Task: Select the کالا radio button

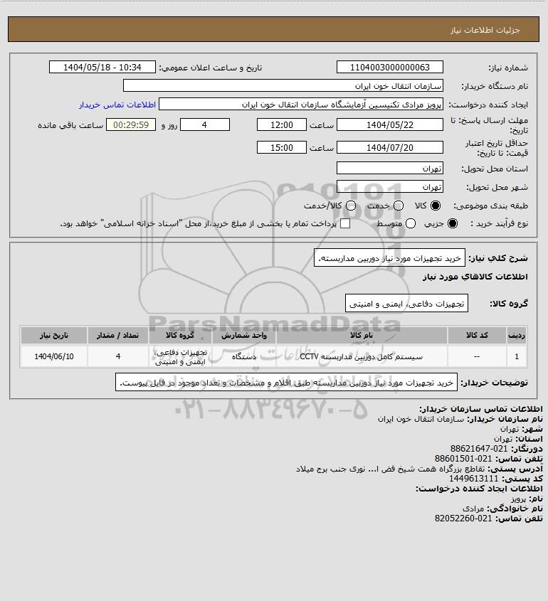Action: pyautogui.click(x=436, y=206)
